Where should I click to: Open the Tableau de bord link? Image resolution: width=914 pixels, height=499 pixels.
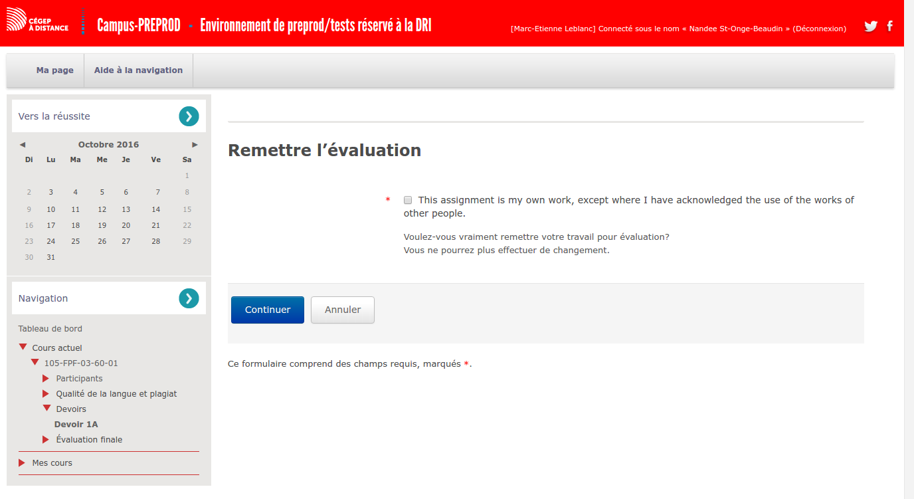[50, 329]
